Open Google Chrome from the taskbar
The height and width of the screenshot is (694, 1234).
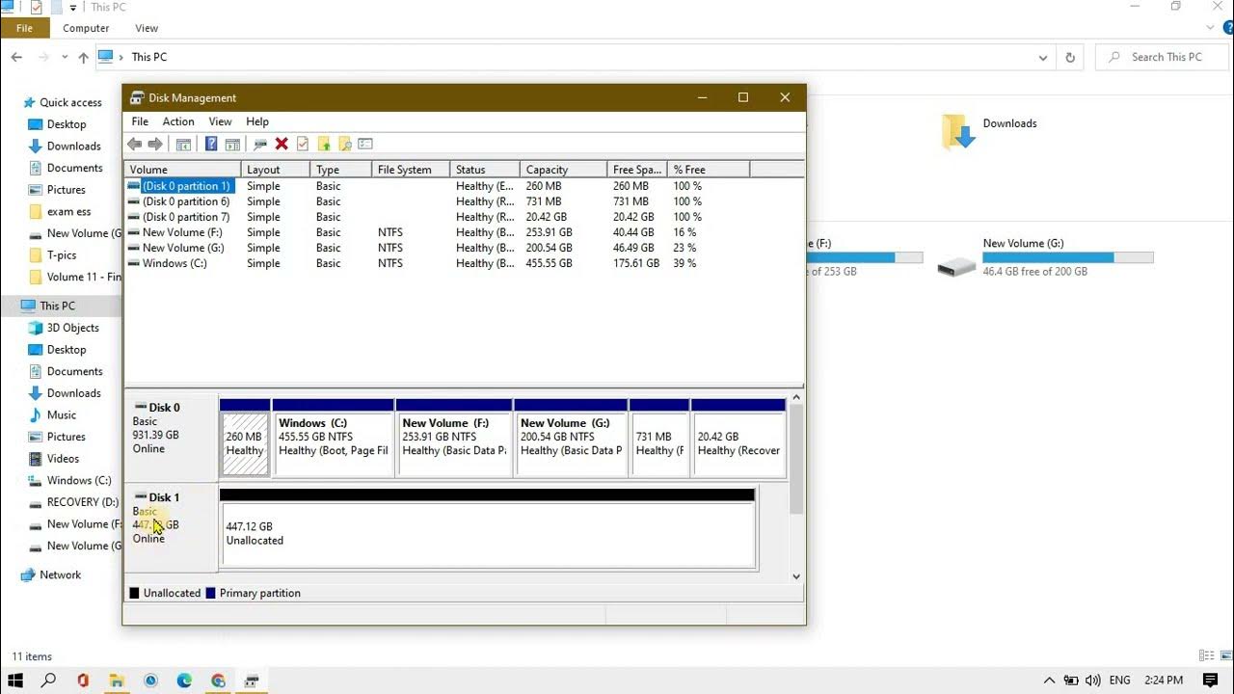point(219,681)
